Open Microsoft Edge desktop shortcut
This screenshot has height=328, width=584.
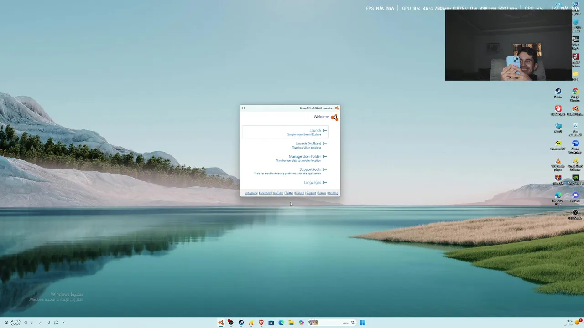pos(558,198)
